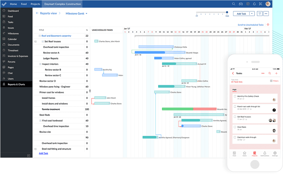283x174 pixels.
Task: Click the filter funnel button
Action: click(260, 13)
